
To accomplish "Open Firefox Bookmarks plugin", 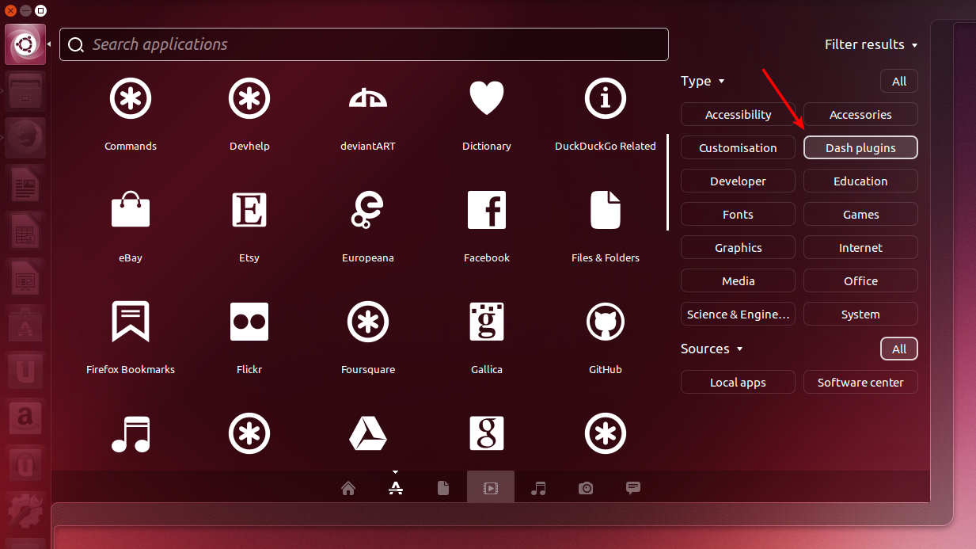I will pos(131,322).
